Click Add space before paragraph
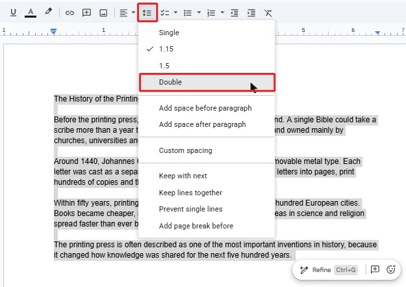Screen dimensions: 406x287 [207, 108]
